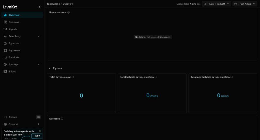Click the Telephony menu label
The height and width of the screenshot is (140, 260).
point(15,36)
